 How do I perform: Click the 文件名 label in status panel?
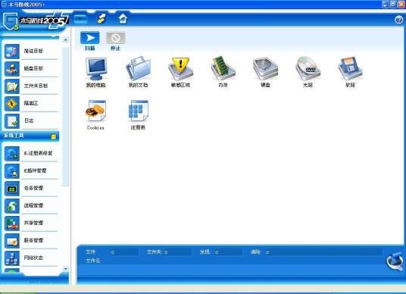(x=92, y=261)
